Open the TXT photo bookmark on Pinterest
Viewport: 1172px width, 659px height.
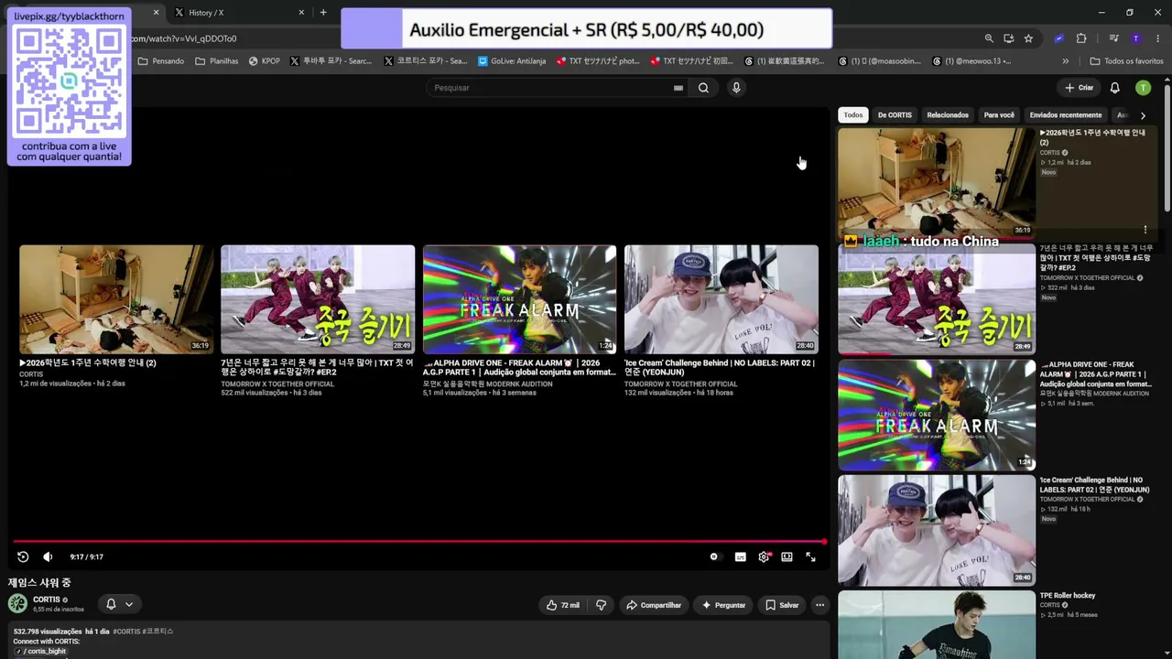(599, 61)
